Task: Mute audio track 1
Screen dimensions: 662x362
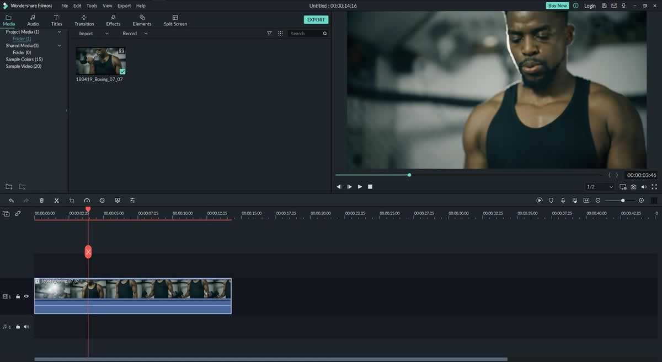Action: pos(25,326)
